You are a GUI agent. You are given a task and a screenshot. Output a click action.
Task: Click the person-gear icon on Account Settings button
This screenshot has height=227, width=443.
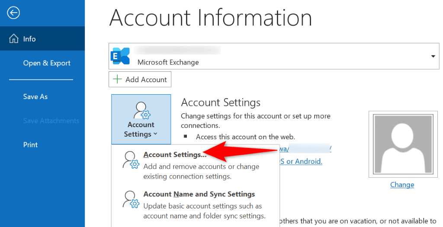(x=141, y=111)
